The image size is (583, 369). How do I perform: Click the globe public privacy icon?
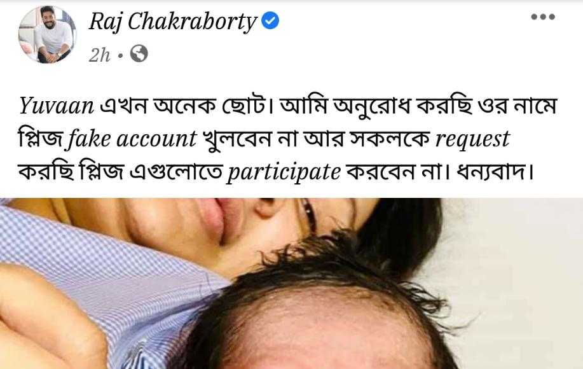coord(139,53)
